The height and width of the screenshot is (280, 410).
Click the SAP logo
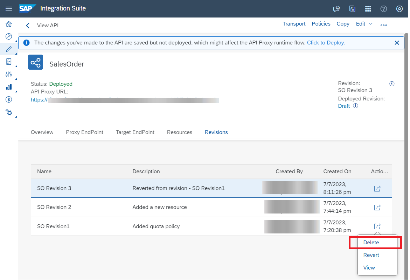click(27, 8)
